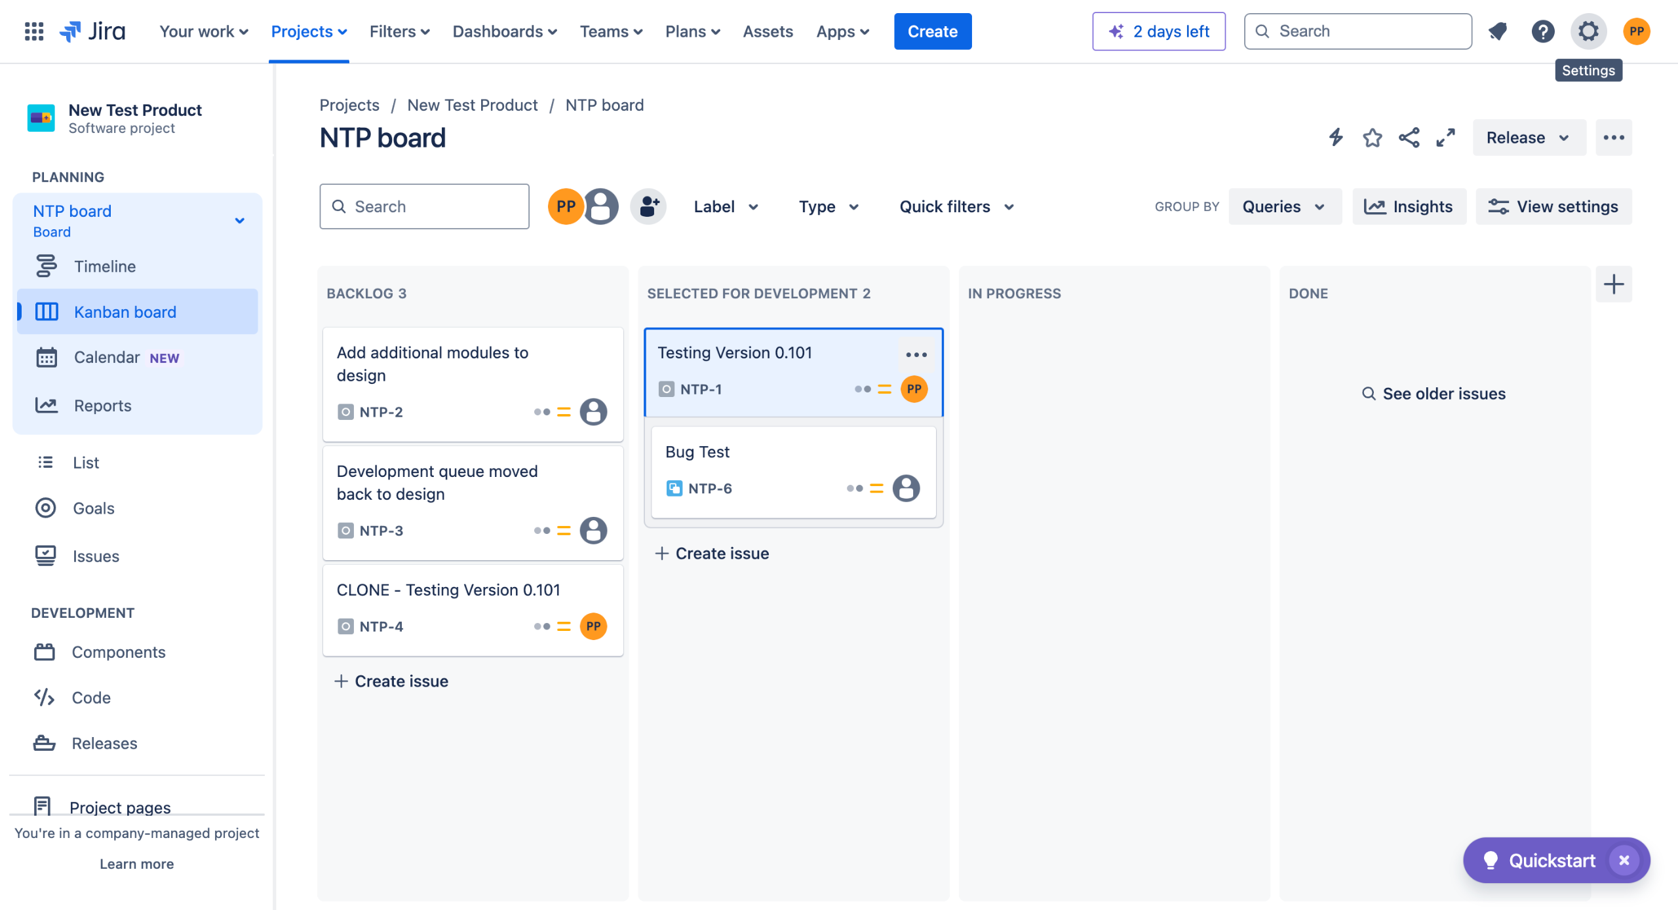Image resolution: width=1678 pixels, height=910 pixels.
Task: Click New Test Product breadcrumb link
Action: pos(472,105)
